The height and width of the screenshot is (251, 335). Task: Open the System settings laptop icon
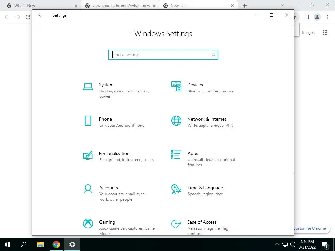pos(88,86)
